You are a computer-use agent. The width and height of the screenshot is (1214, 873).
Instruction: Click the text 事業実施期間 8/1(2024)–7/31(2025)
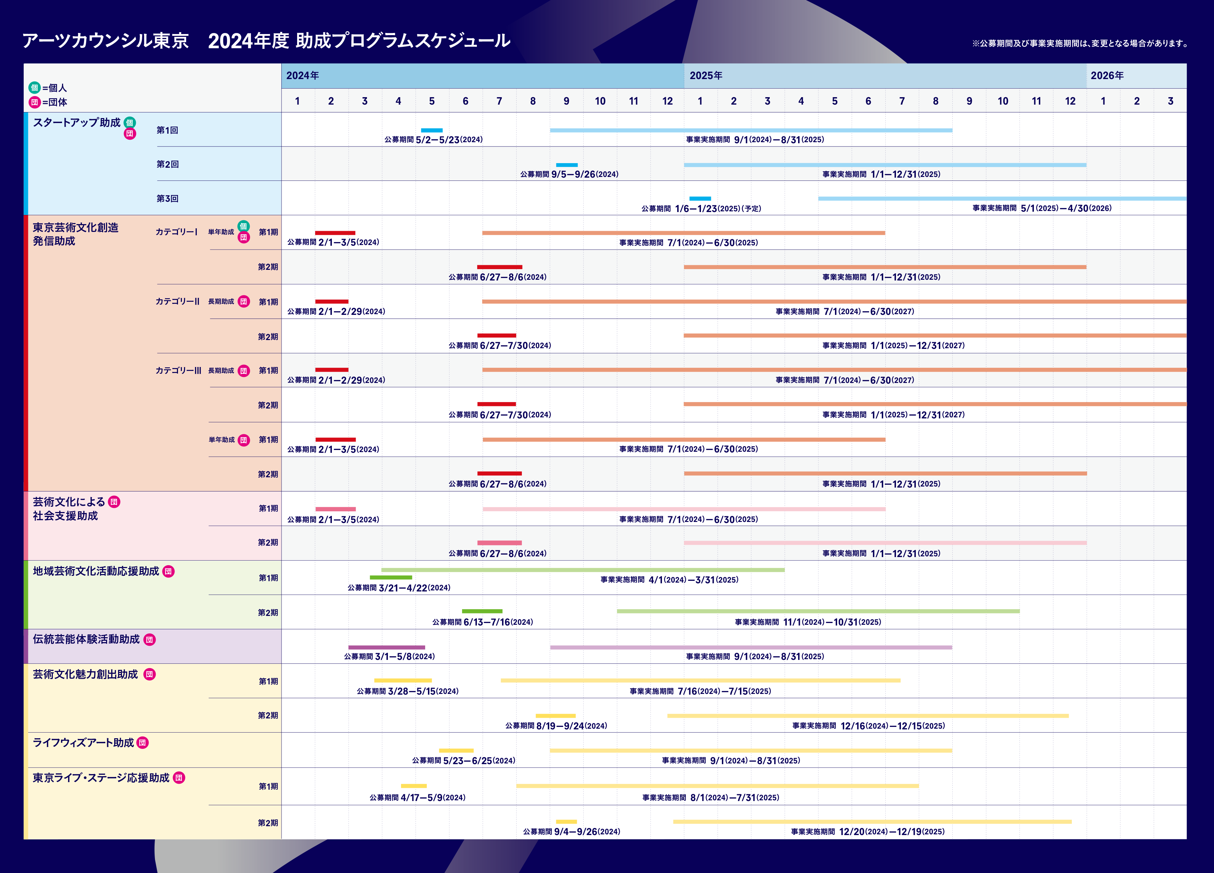coord(710,797)
